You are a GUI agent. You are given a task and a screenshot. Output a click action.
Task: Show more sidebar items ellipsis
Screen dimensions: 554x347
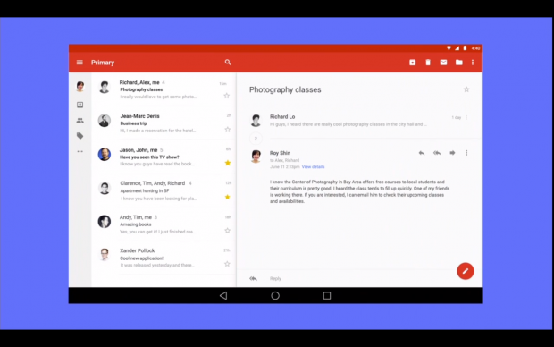click(x=80, y=151)
